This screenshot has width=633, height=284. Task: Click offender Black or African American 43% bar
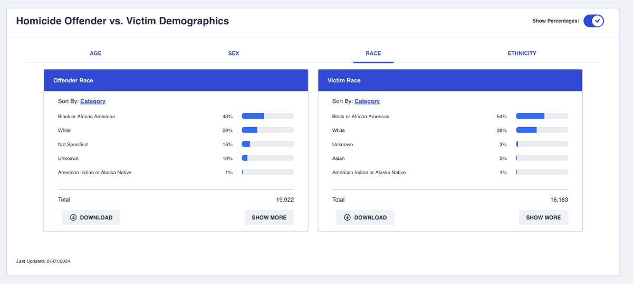coord(268,116)
